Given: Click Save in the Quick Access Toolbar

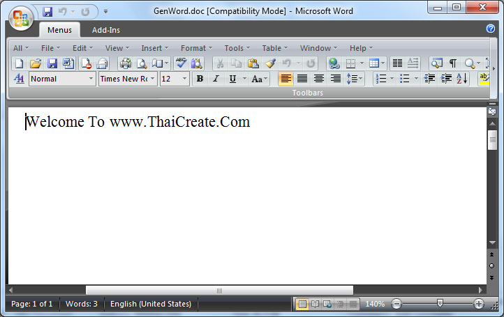Looking at the screenshot, I should (47, 12).
